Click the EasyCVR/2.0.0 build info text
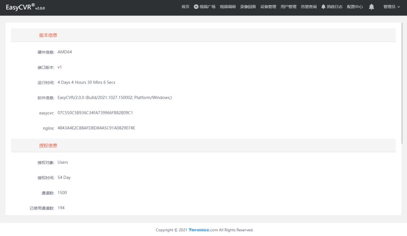407x236 pixels. 115,98
